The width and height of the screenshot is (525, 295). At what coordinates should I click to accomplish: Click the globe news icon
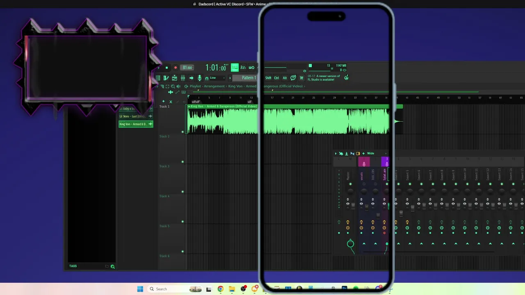click(346, 77)
